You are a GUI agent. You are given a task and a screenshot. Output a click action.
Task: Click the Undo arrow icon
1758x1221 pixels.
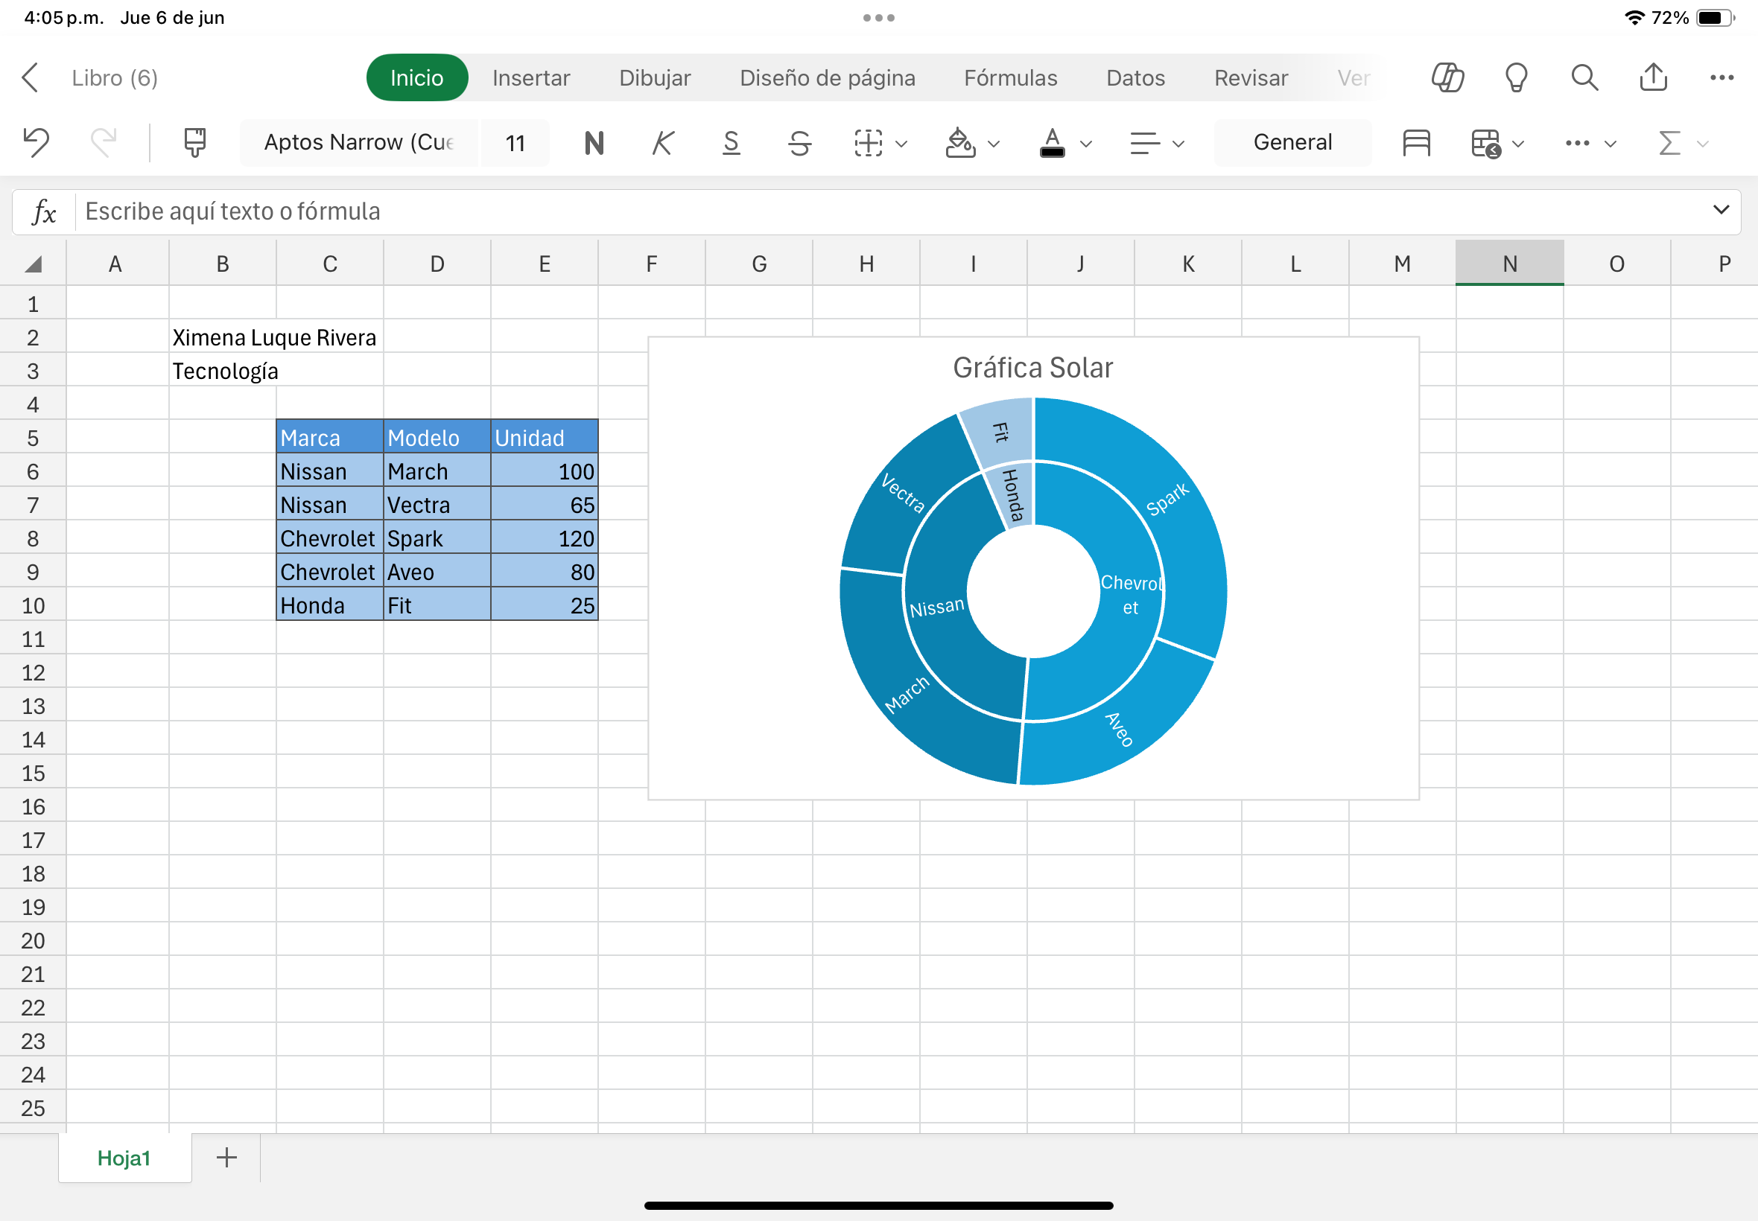coord(36,142)
